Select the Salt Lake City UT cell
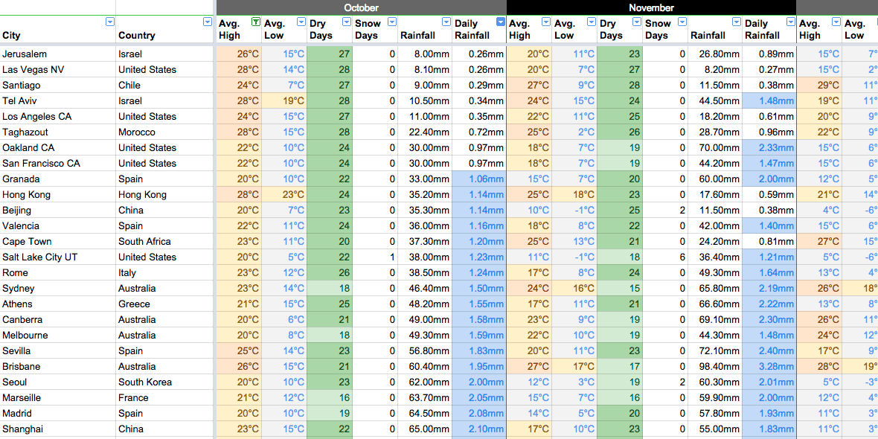Image resolution: width=878 pixels, height=439 pixels. coord(58,257)
